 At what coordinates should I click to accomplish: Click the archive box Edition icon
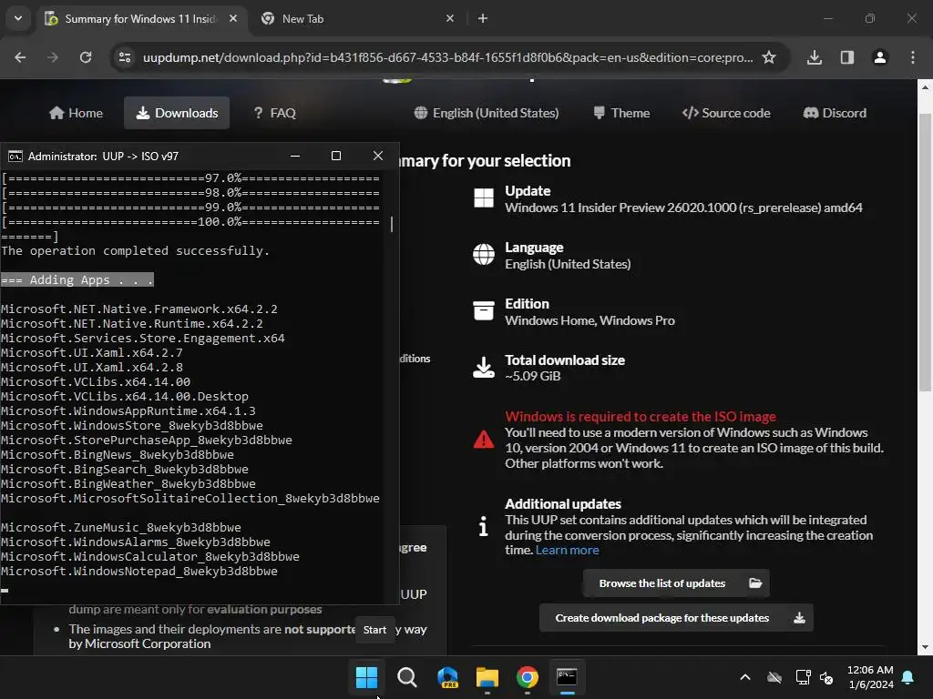pyautogui.click(x=484, y=310)
